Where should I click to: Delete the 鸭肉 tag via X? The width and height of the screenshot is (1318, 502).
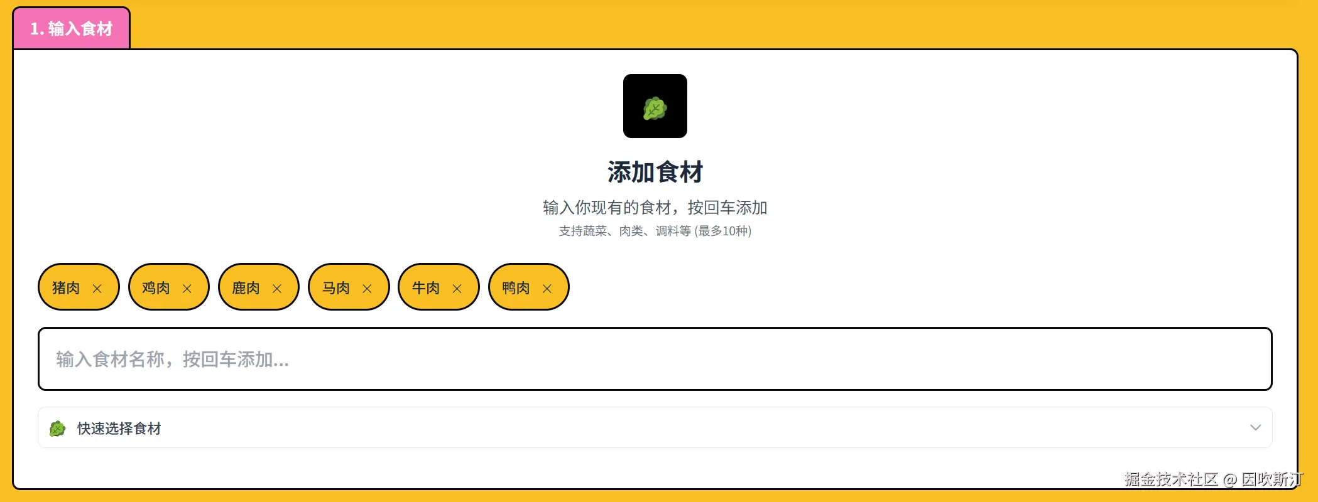click(x=547, y=289)
